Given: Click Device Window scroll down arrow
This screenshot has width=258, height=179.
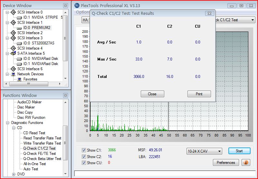Looking at the screenshot, I should point(65,79).
